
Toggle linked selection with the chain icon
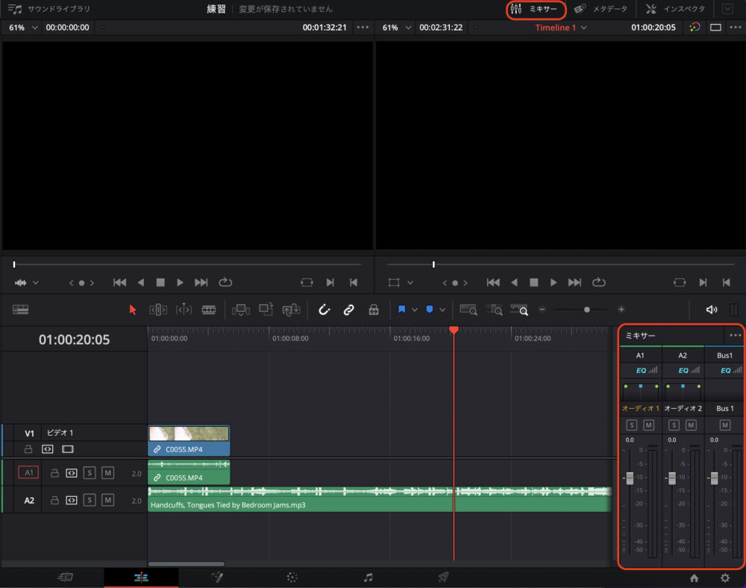(x=348, y=310)
